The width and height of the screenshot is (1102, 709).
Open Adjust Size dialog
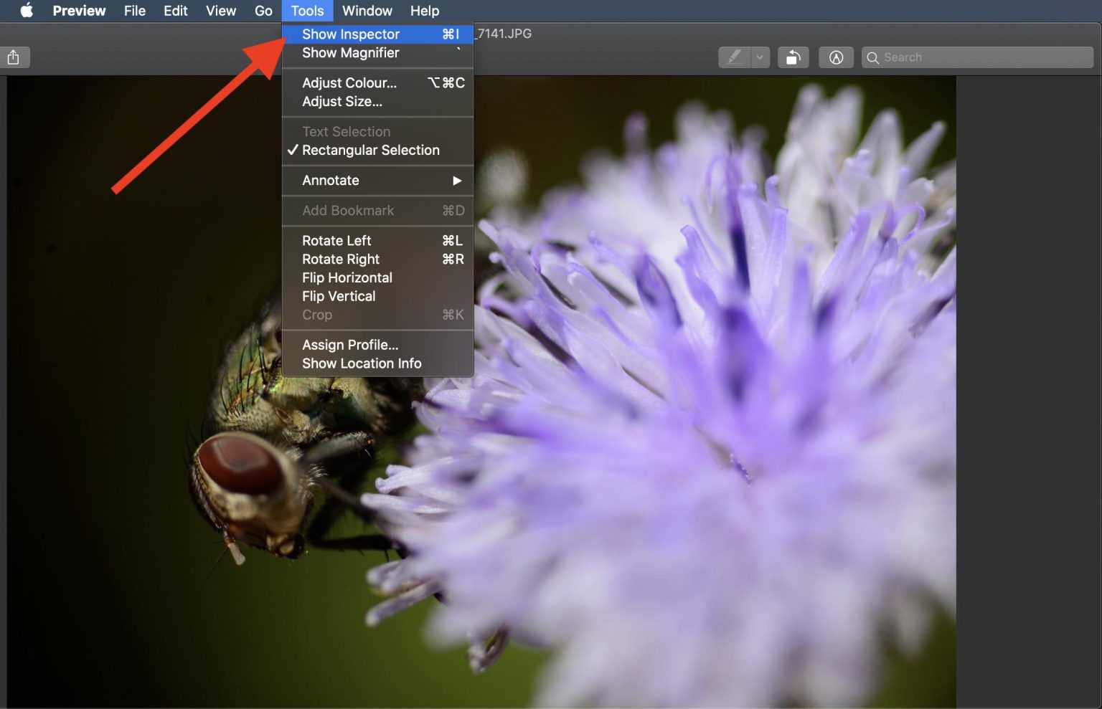tap(341, 101)
